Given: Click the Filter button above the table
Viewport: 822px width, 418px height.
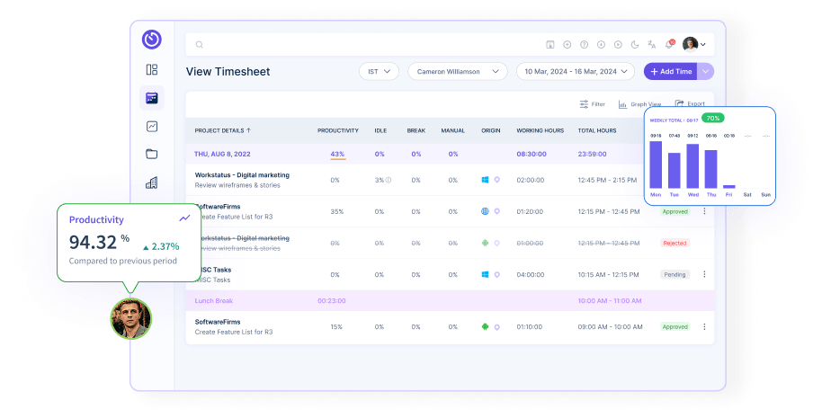Looking at the screenshot, I should [593, 104].
